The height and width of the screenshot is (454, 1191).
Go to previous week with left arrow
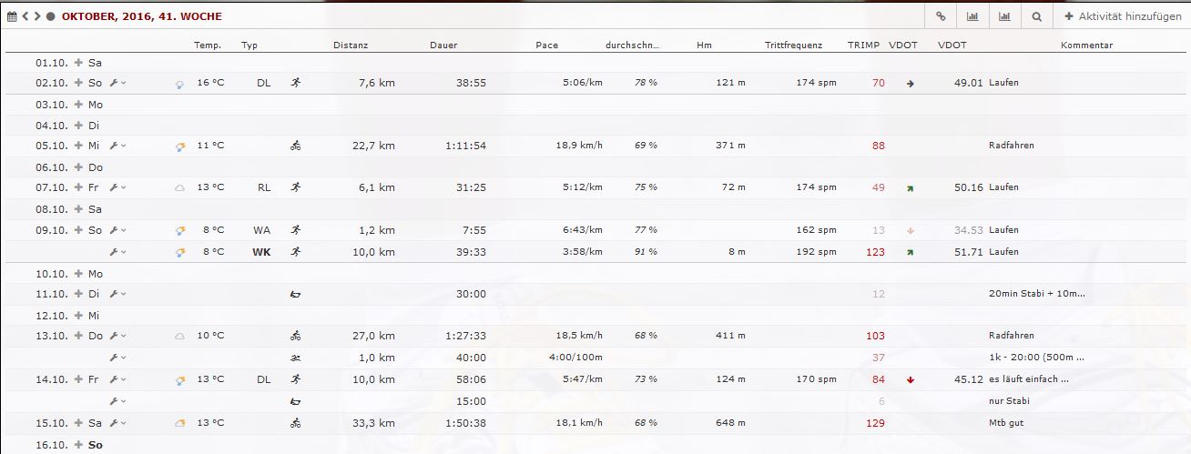[x=25, y=16]
